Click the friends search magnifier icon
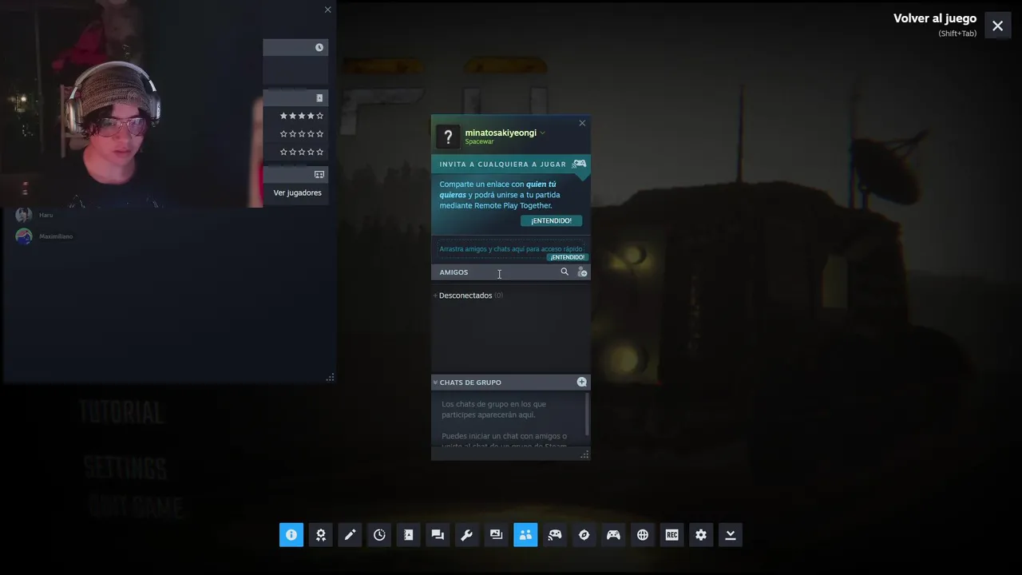1022x575 pixels. pyautogui.click(x=564, y=272)
